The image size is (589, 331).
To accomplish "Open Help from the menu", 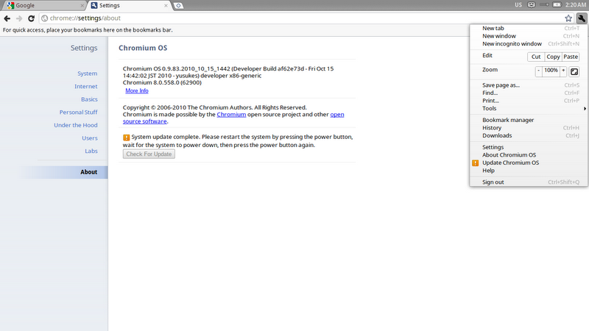I will point(529,171).
